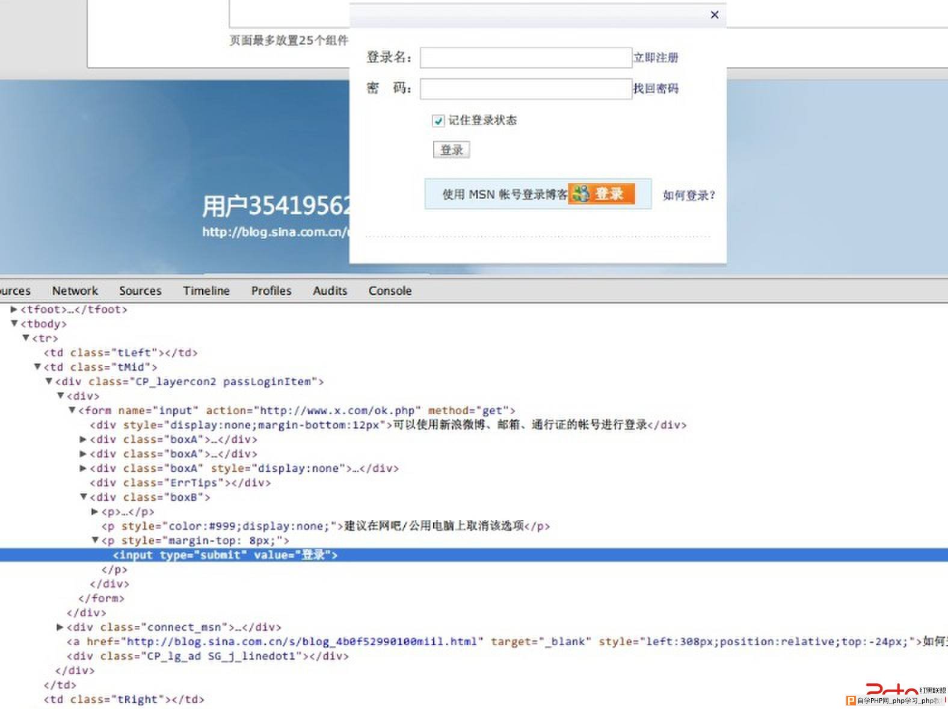This screenshot has height=709, width=948.
Task: Collapse the CP_layercon2 passLoginItem div
Action: 49,382
